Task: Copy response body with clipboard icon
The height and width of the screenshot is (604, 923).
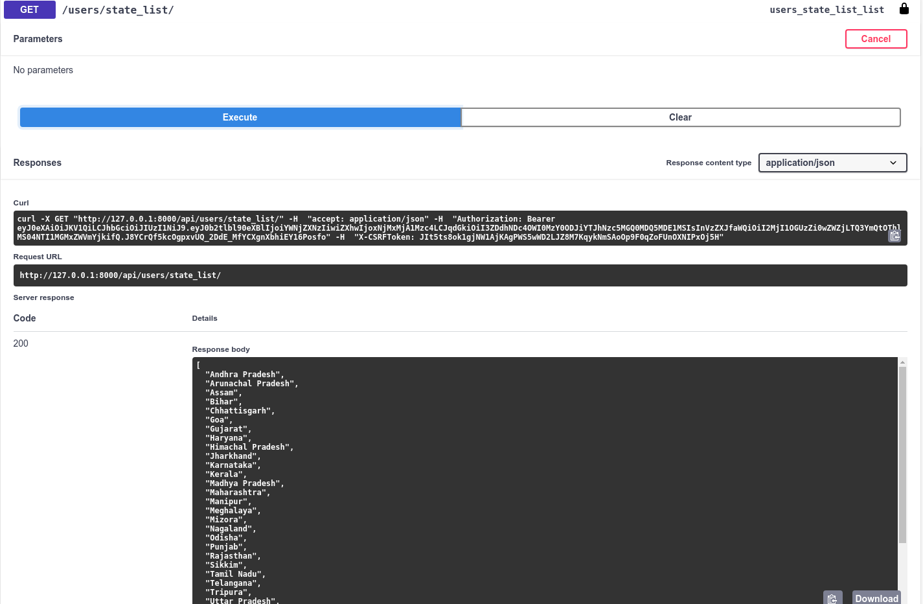Action: pos(832,598)
